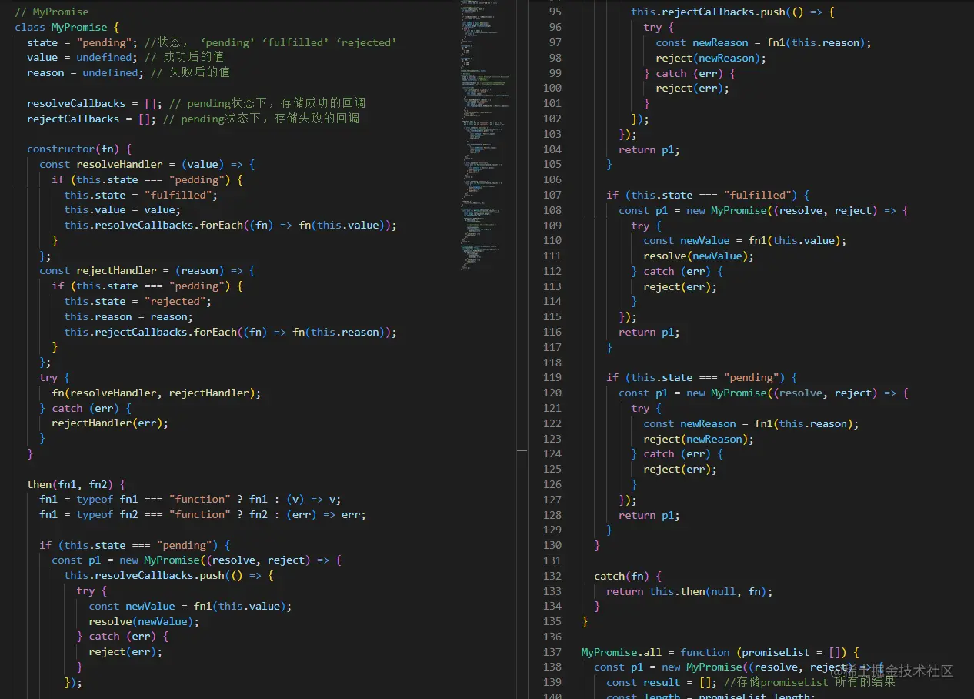Click 'const p1 = new MyPromise' on line 108
This screenshot has height=699, width=974.
pyautogui.click(x=763, y=210)
